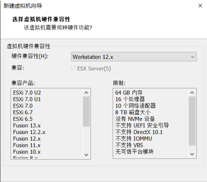
Task: Click the compatible products list up arrow
Action: [x=86, y=93]
